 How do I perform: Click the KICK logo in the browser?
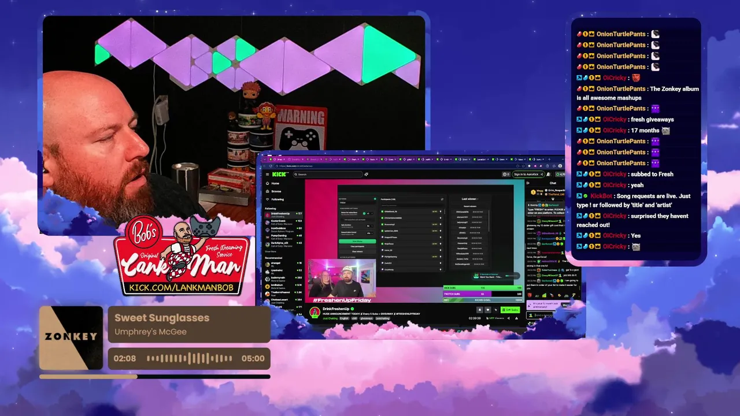tap(280, 174)
